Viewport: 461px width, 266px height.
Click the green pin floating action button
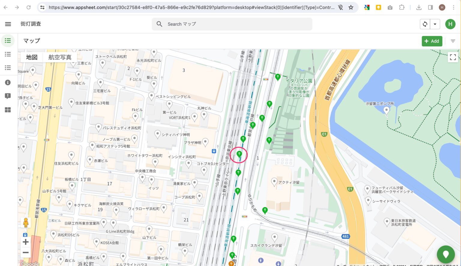click(446, 254)
